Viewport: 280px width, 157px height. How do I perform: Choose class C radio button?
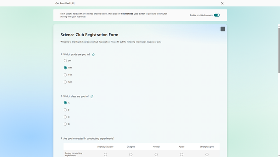(x=65, y=117)
